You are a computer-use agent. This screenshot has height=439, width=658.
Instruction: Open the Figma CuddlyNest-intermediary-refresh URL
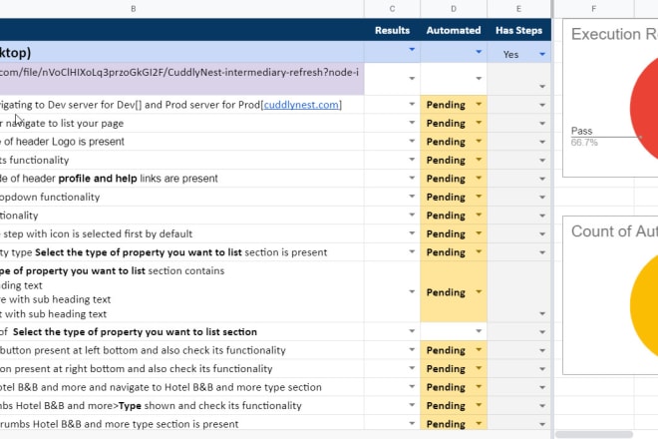coord(179,73)
